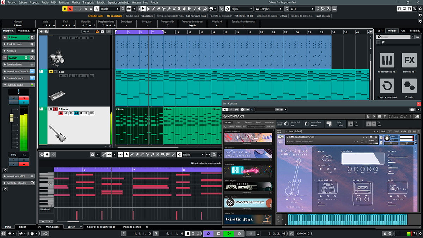Click the Play transport button
This screenshot has height=238, width=423.
229,233
